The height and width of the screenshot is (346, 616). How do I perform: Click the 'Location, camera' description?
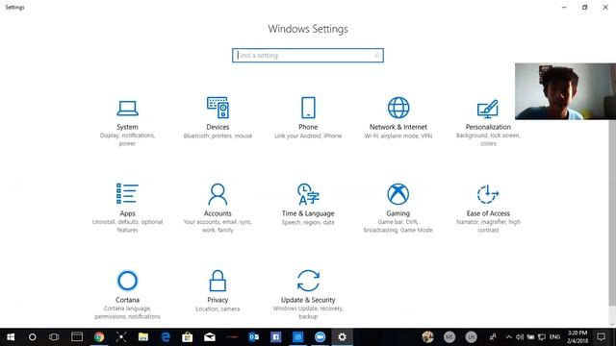coord(218,309)
